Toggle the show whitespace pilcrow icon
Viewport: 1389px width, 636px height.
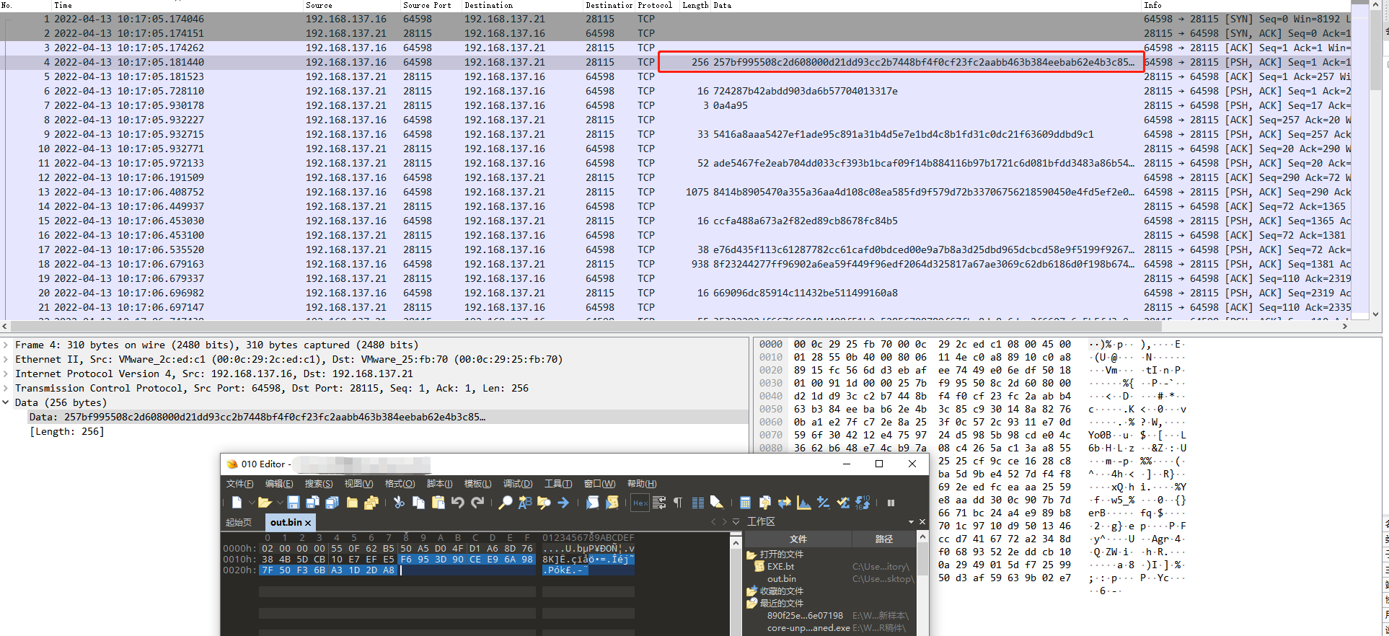678,503
